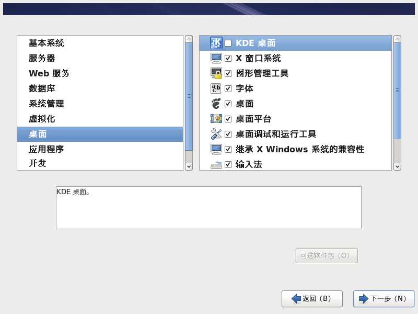418x314 pixels.
Task: Click the KDE desktop logo icon
Action: click(216, 43)
